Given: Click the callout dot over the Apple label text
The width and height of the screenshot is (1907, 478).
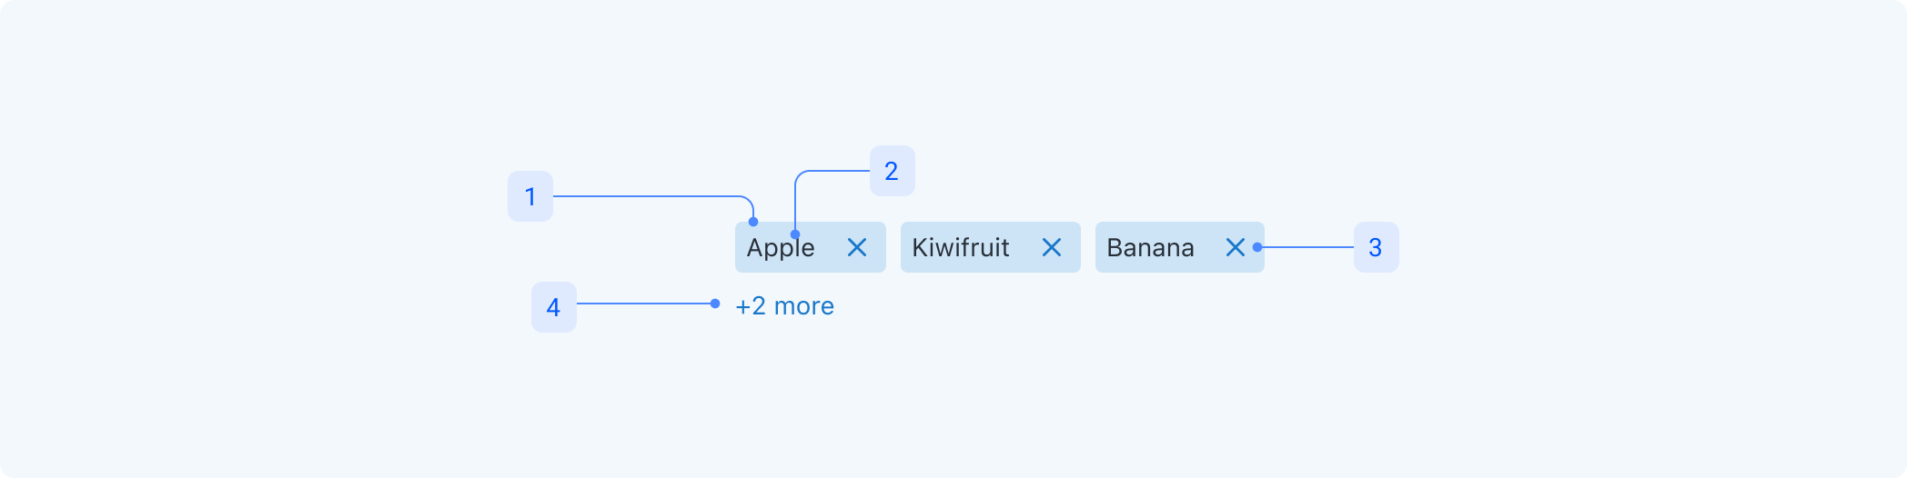Looking at the screenshot, I should click(795, 234).
